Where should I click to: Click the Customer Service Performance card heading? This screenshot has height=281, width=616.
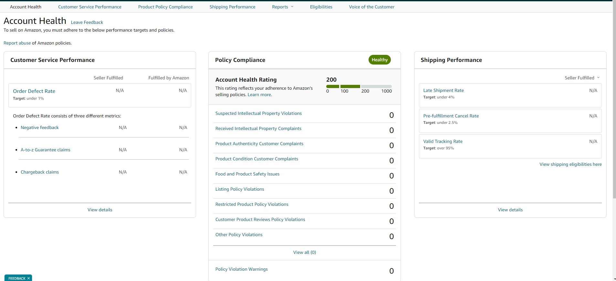pos(52,60)
